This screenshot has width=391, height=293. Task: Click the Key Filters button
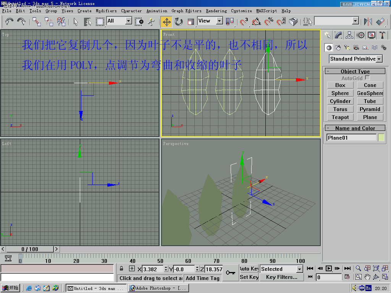(281, 277)
